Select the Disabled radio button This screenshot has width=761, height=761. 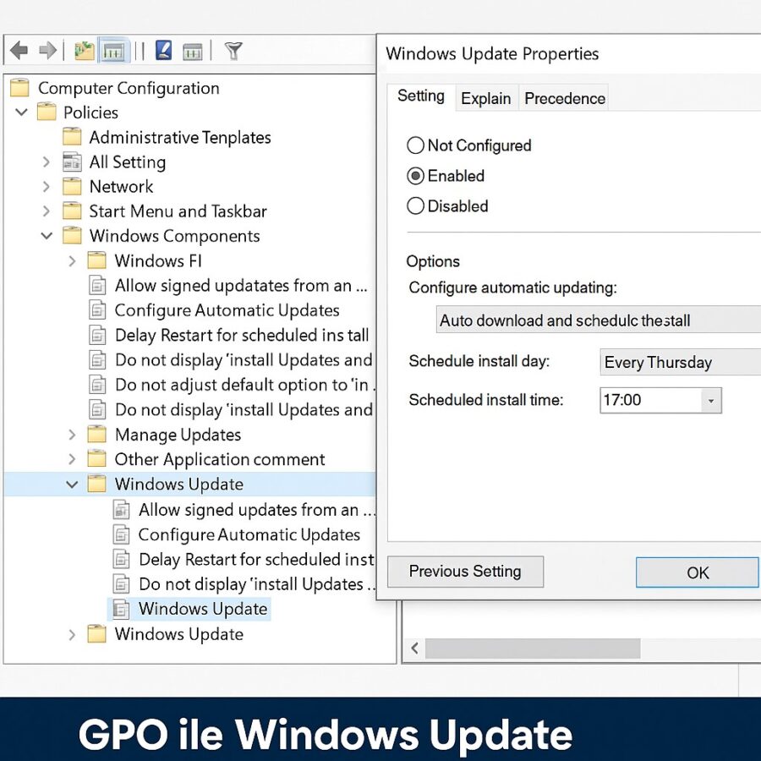click(415, 205)
